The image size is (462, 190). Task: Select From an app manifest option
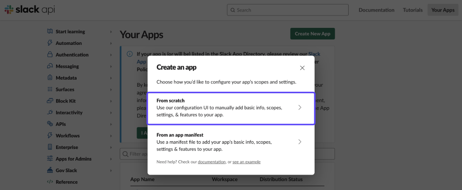[231, 142]
